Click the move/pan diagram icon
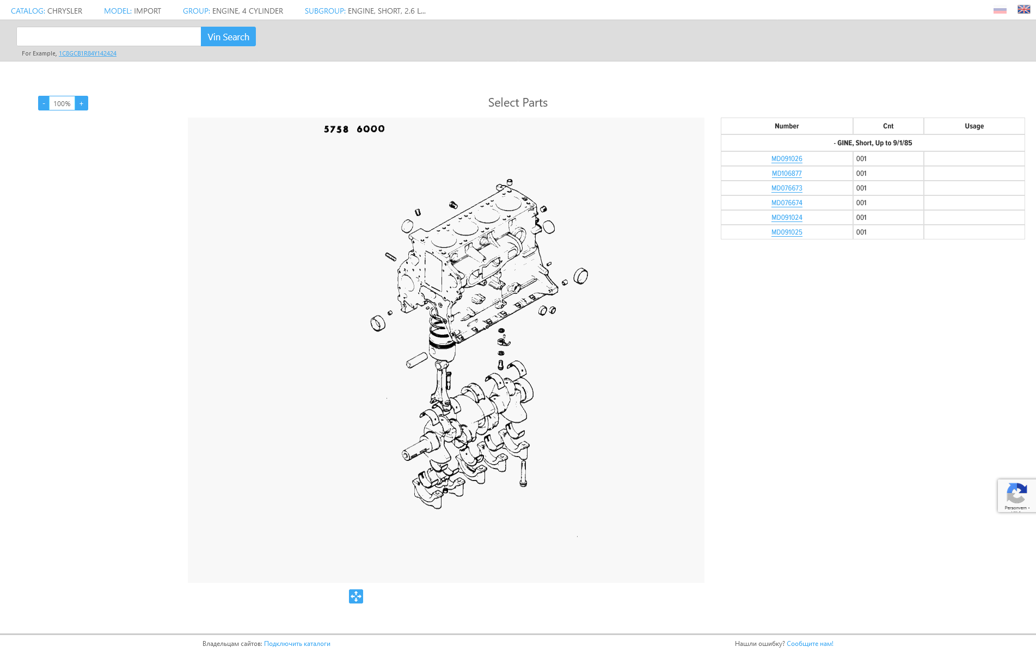The width and height of the screenshot is (1036, 653). [x=356, y=596]
